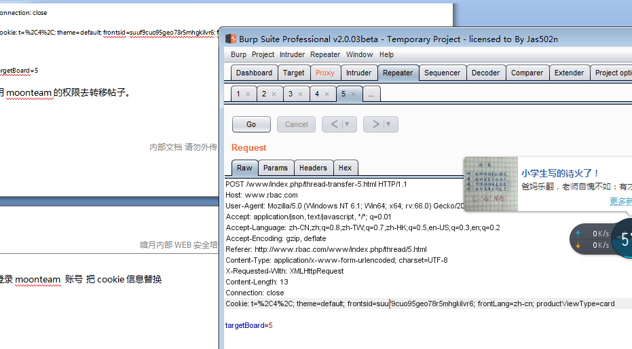The image size is (632, 349).
Task: Show the Hex request view
Action: pyautogui.click(x=345, y=168)
